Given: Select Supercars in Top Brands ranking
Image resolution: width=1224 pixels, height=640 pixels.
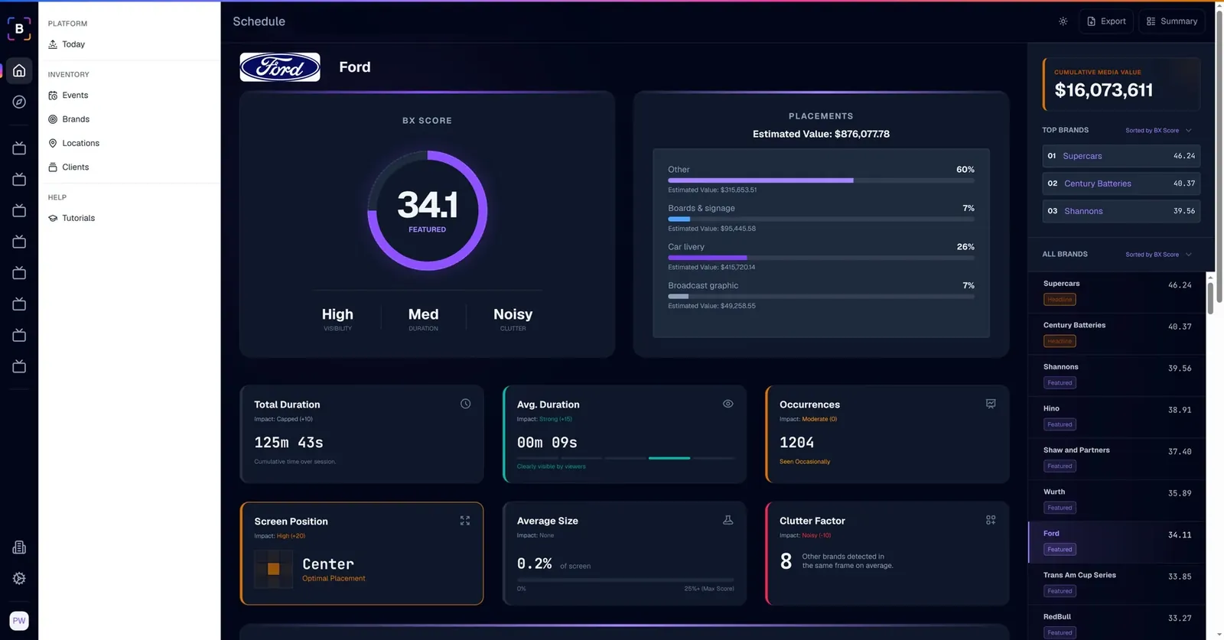Looking at the screenshot, I should click(x=1121, y=156).
